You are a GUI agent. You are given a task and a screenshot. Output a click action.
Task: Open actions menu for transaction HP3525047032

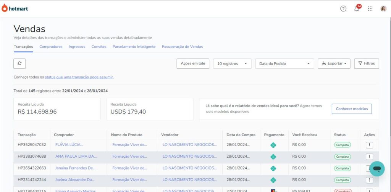coord(369,145)
